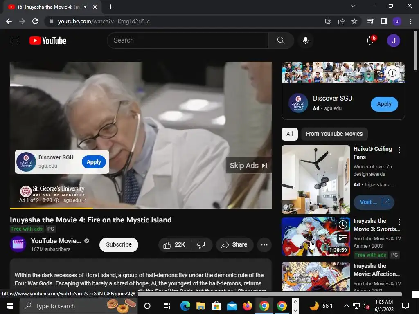Click the share page icon in address bar

341,21
